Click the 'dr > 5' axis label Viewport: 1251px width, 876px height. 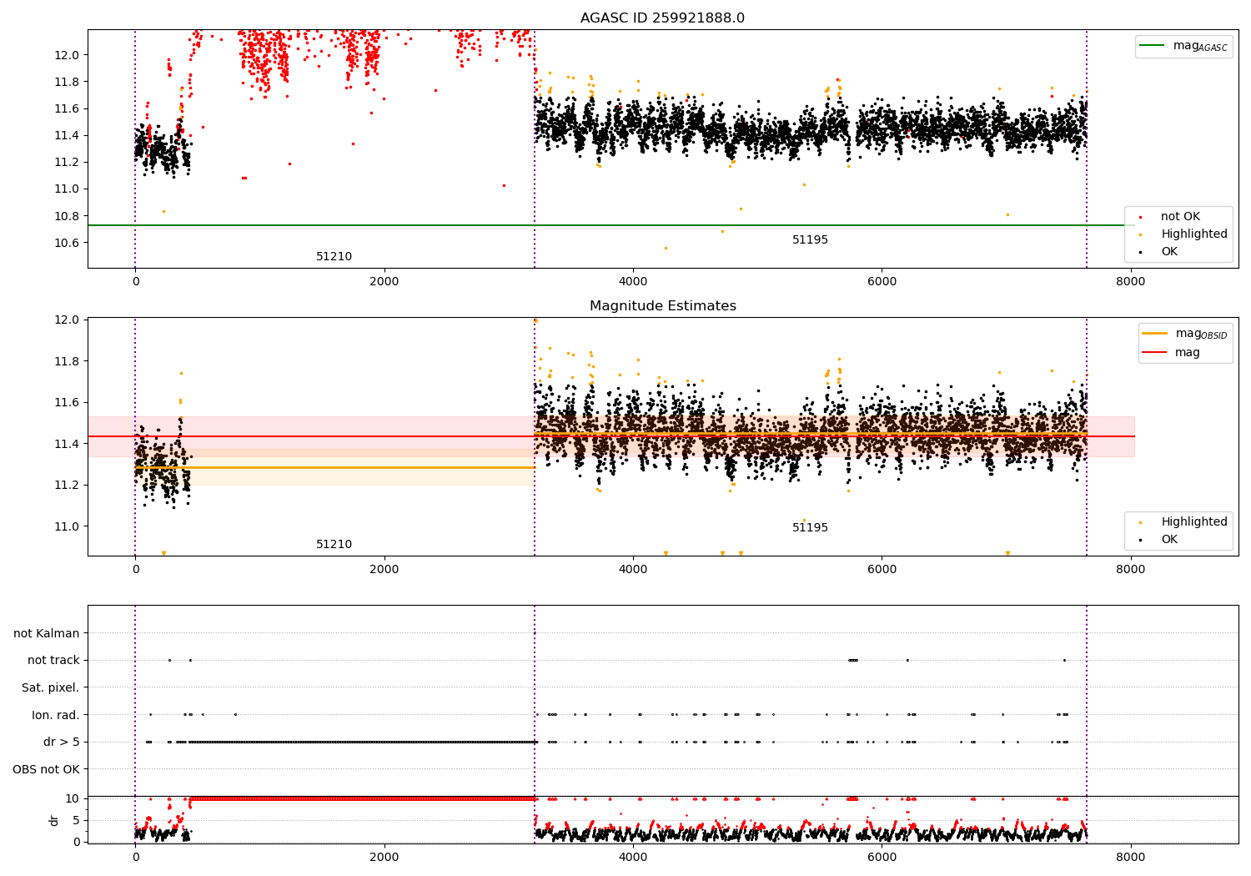(x=62, y=742)
